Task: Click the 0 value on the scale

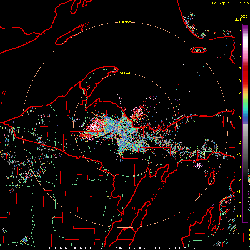Action: coord(240,118)
